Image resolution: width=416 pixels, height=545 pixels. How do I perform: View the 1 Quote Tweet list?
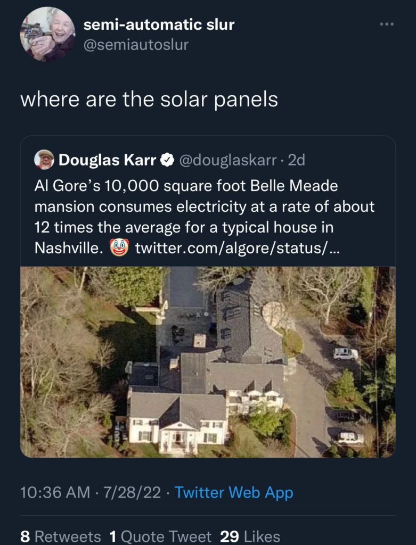(160, 536)
